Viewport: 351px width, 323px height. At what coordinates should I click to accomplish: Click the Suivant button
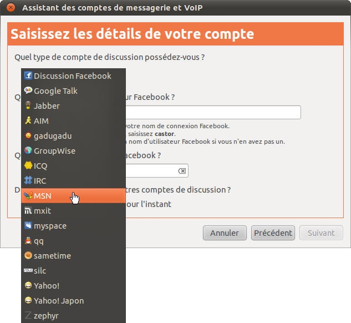(321, 233)
